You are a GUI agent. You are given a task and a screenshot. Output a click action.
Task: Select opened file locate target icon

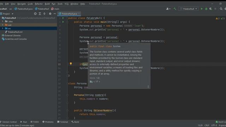(x=35, y=14)
